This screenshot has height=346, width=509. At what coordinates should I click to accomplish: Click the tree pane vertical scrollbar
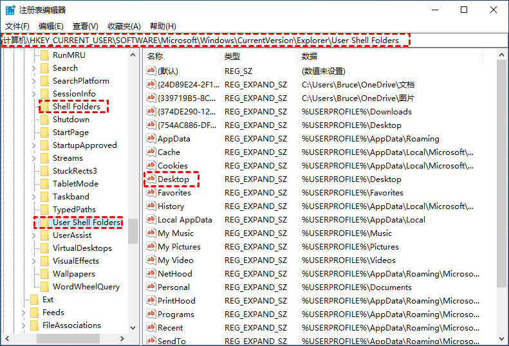133,193
